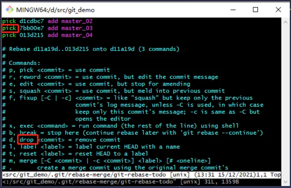
Task: Click the red-boxed pick before 7bb00e7
Action: click(x=9, y=28)
